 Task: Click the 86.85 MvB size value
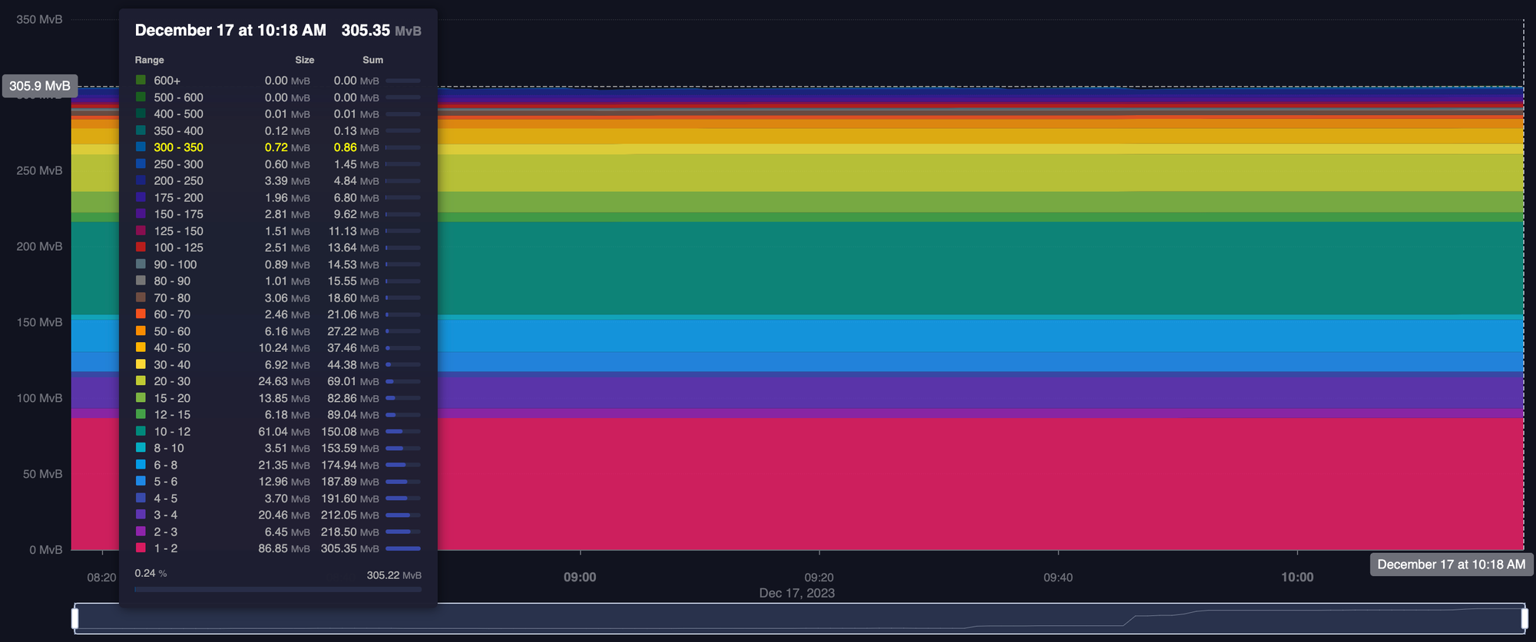tap(284, 548)
